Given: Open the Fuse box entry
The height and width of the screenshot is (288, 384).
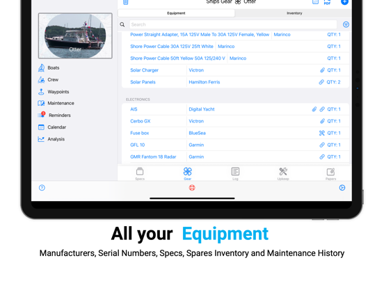Looking at the screenshot, I should (x=235, y=133).
